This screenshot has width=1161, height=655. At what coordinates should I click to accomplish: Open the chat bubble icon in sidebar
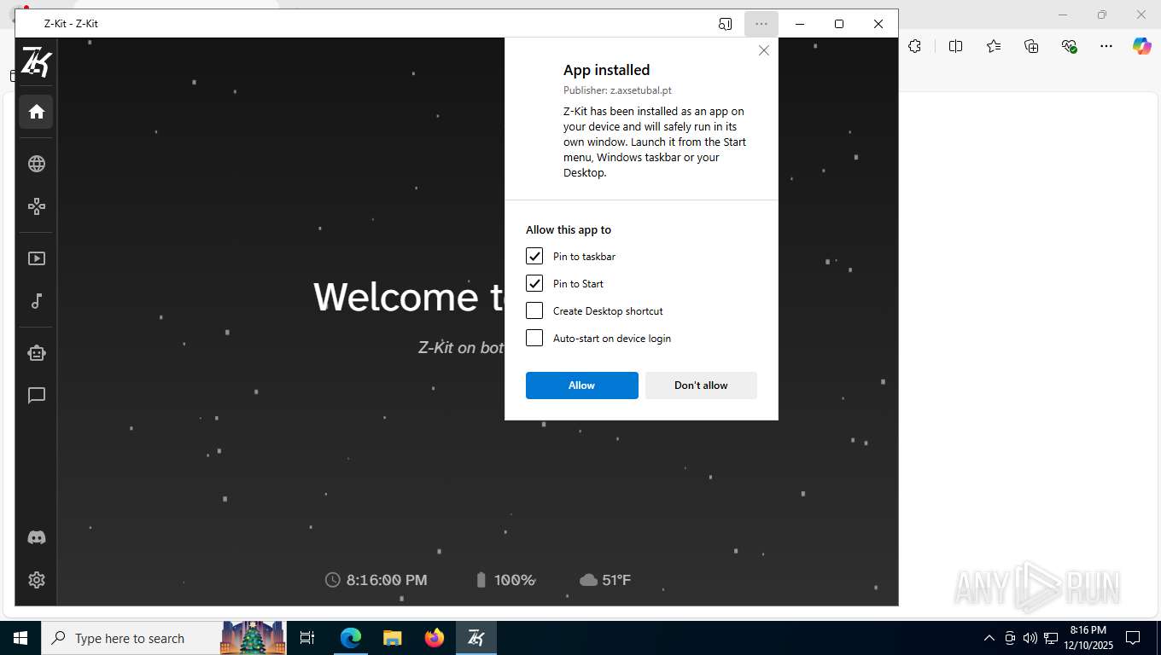[36, 396]
